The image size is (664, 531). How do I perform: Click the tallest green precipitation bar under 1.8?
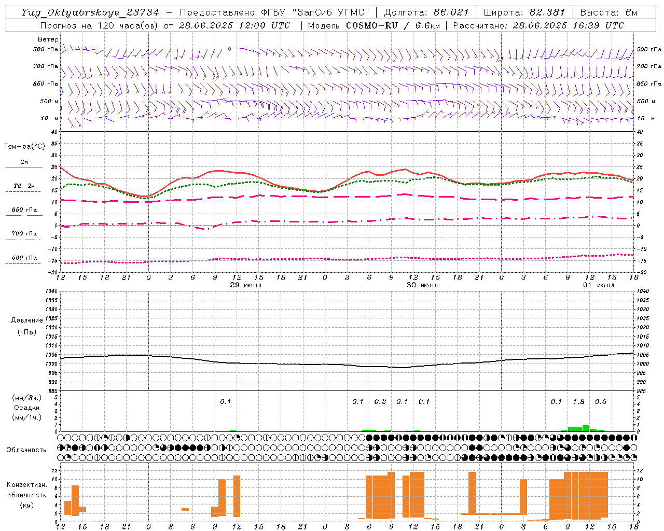[586, 428]
